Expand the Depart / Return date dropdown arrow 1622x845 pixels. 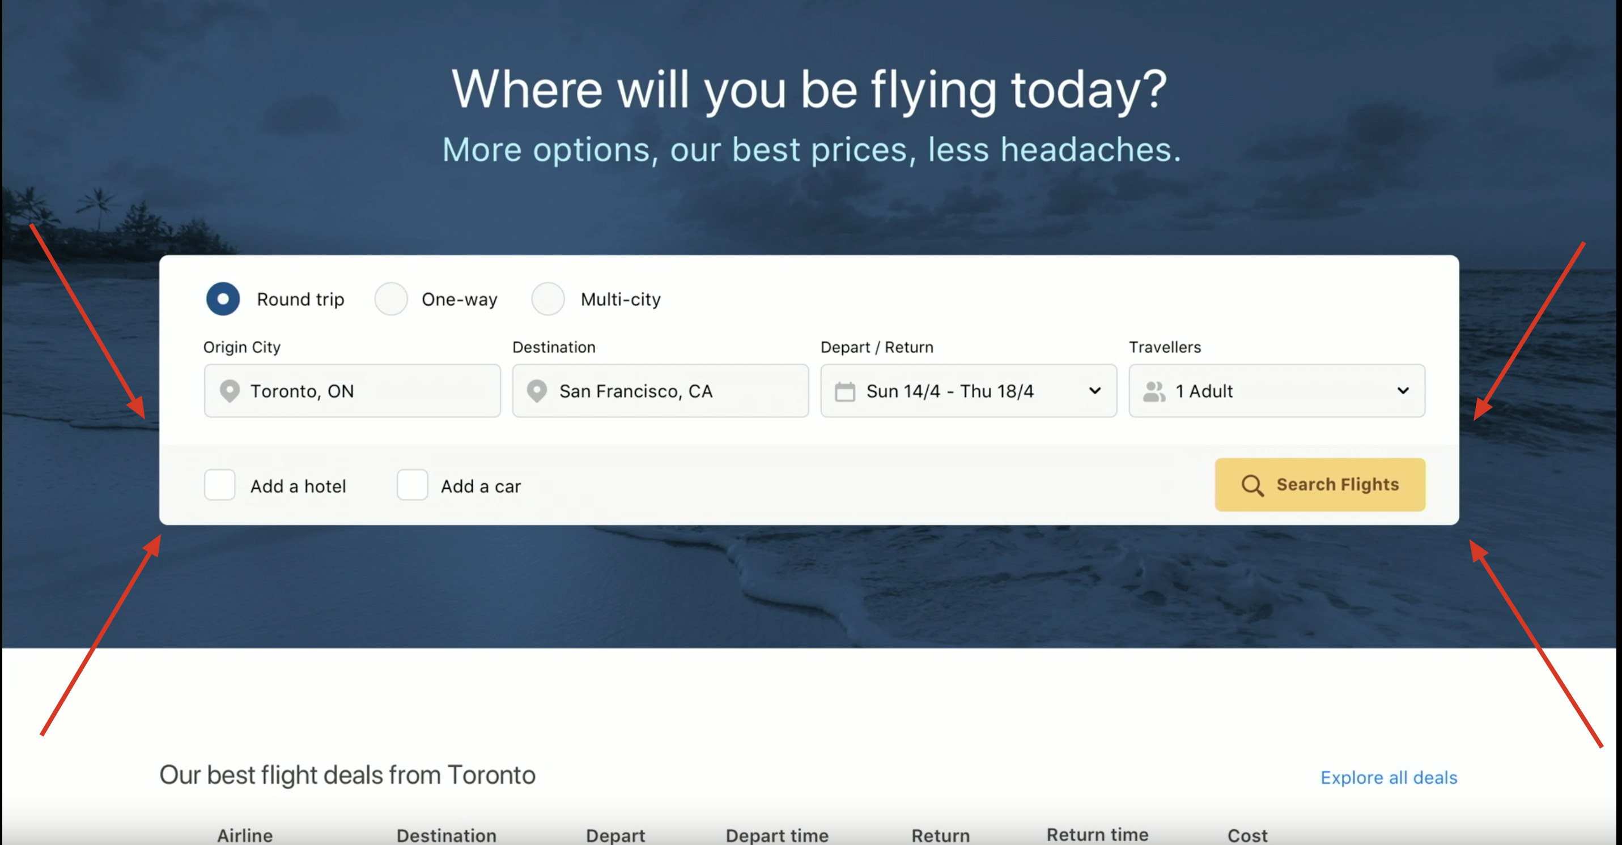(x=1095, y=391)
